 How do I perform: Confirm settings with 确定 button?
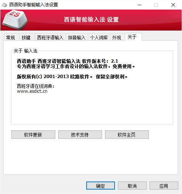click(101, 186)
